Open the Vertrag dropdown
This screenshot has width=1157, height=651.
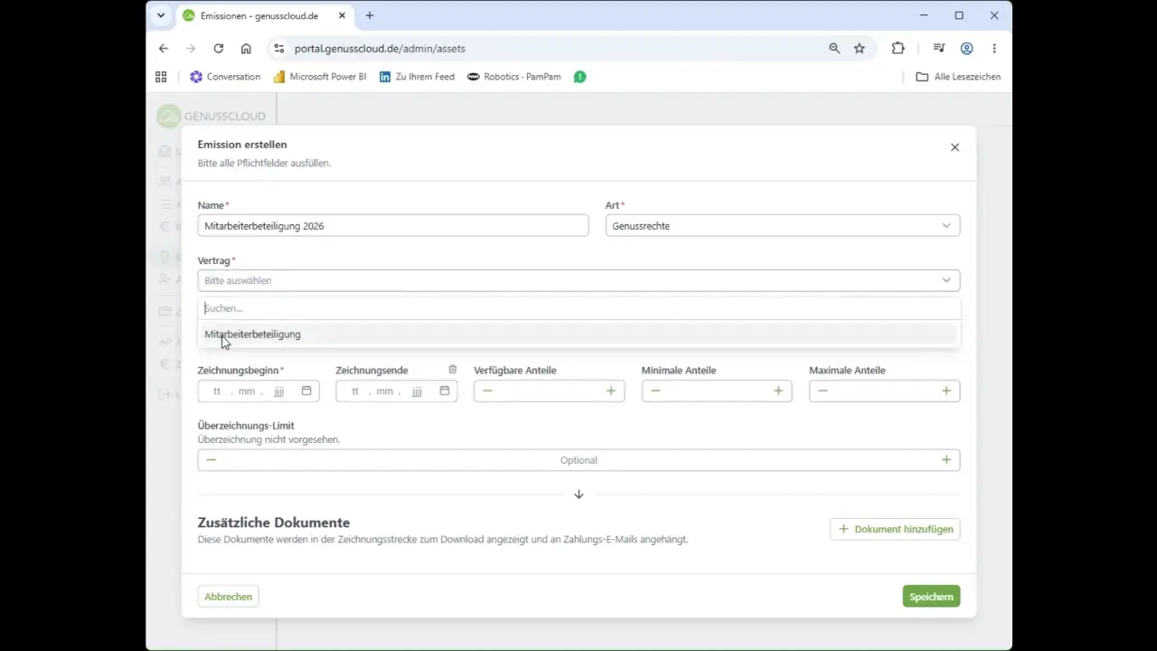[x=578, y=280]
